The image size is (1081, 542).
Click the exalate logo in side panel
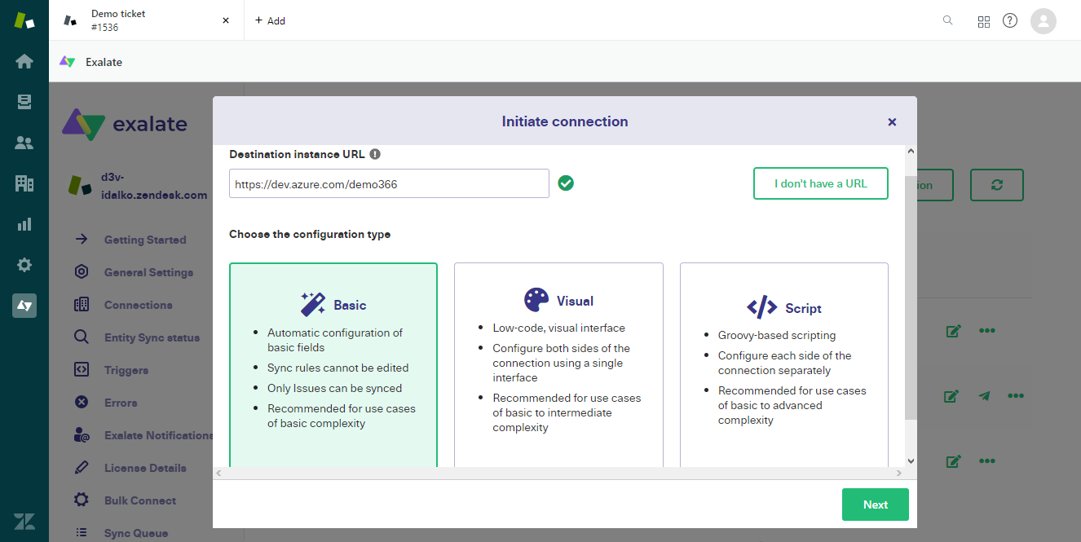pos(125,124)
